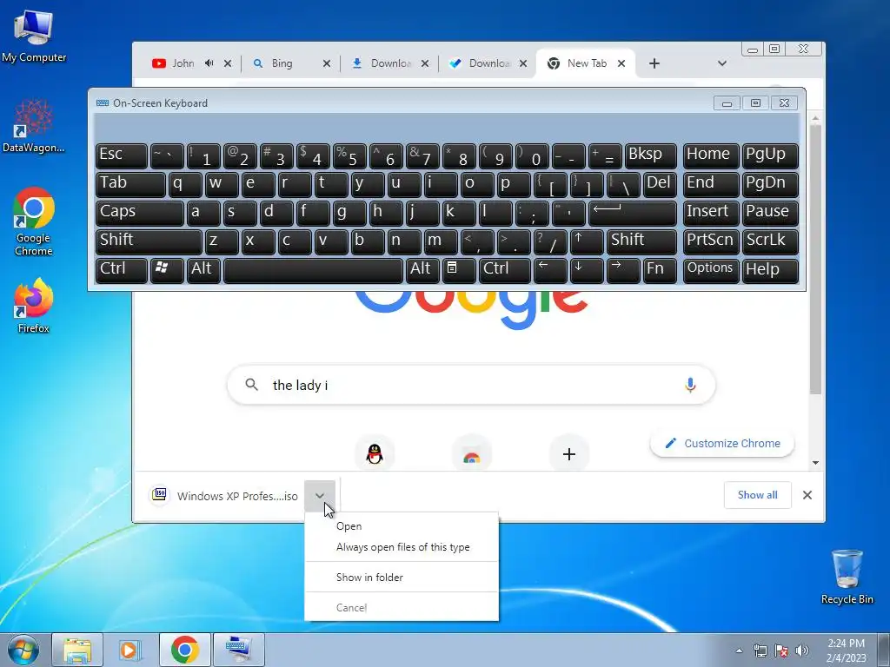
Task: Click the Help key on the keyboard
Action: tap(770, 269)
